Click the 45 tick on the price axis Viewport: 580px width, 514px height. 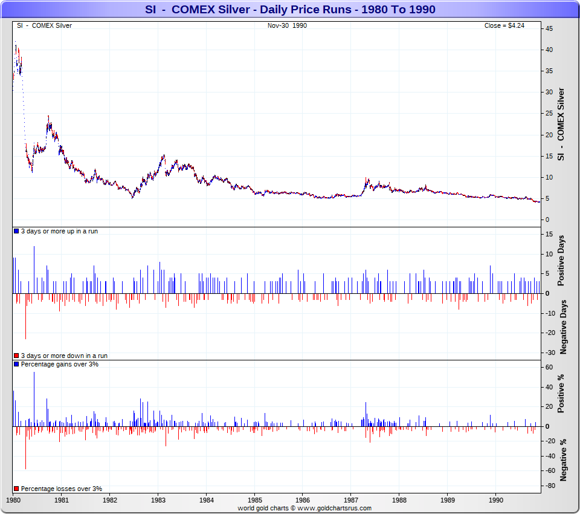pyautogui.click(x=549, y=28)
